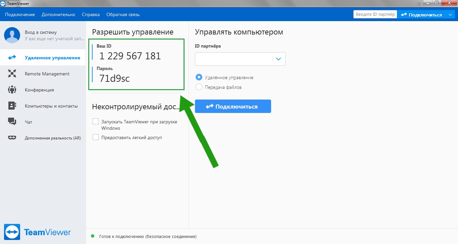The width and height of the screenshot is (458, 244).
Task: Click the Пароль label
Action: coord(105,69)
